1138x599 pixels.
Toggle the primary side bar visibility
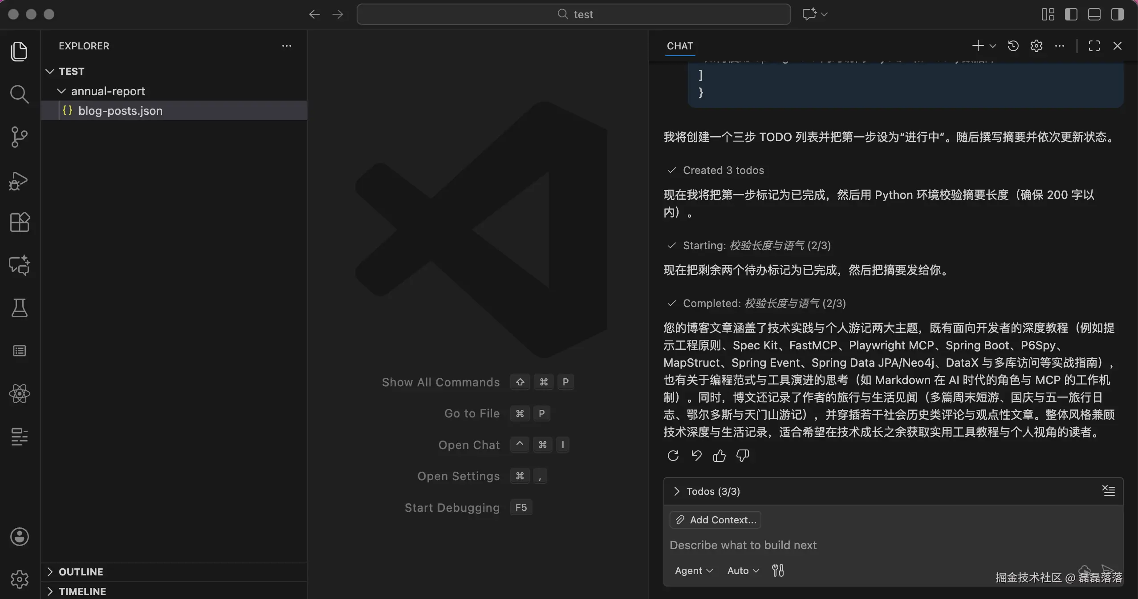tap(1071, 14)
